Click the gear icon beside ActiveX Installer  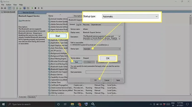49,19
